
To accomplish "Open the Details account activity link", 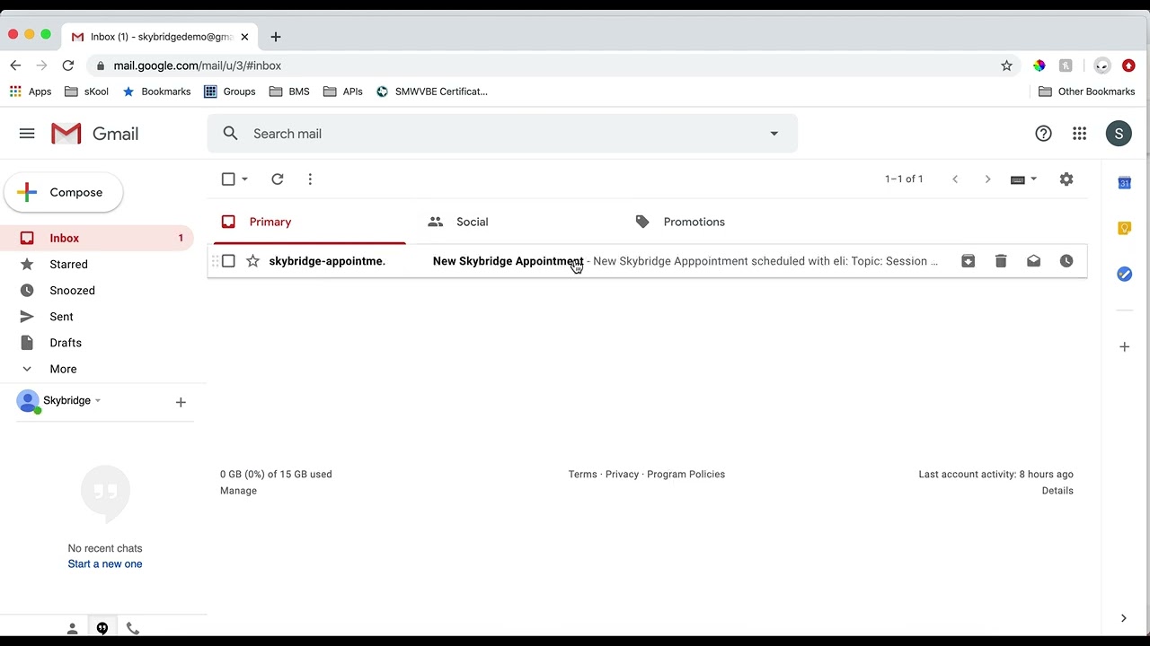I will [x=1057, y=491].
